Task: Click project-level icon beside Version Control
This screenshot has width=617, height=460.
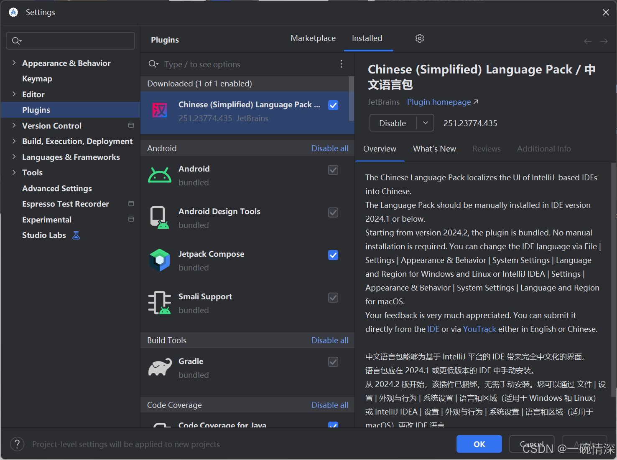Action: coord(131,125)
